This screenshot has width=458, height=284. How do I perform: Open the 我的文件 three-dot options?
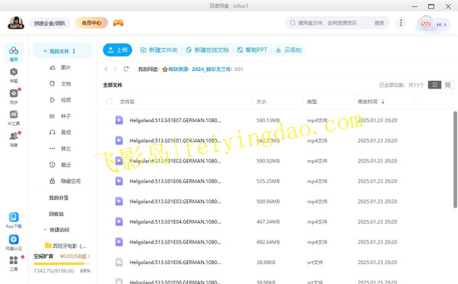coord(74,51)
